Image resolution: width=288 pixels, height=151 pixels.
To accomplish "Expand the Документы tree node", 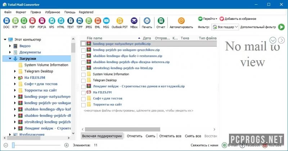I will point(10,52).
